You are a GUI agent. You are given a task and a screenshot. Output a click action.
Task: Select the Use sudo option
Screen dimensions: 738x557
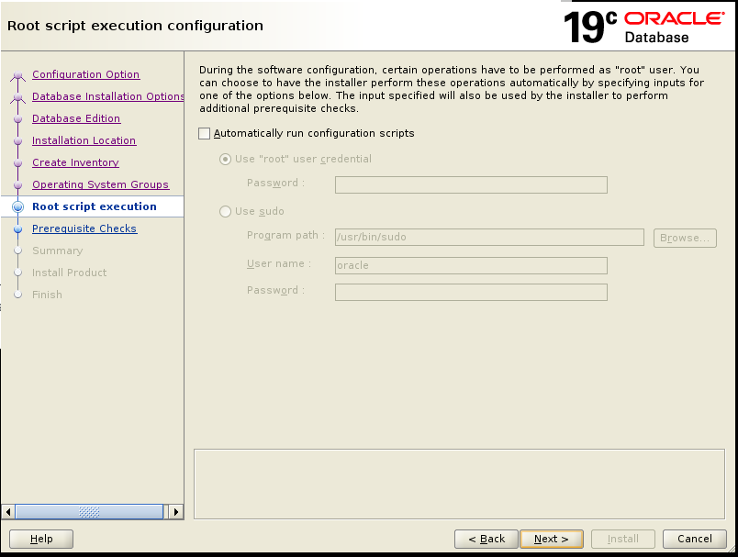click(x=225, y=211)
